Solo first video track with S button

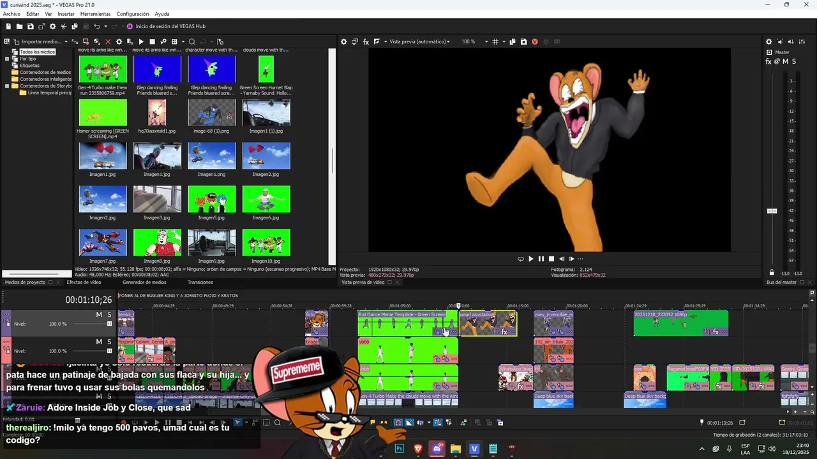click(x=109, y=314)
